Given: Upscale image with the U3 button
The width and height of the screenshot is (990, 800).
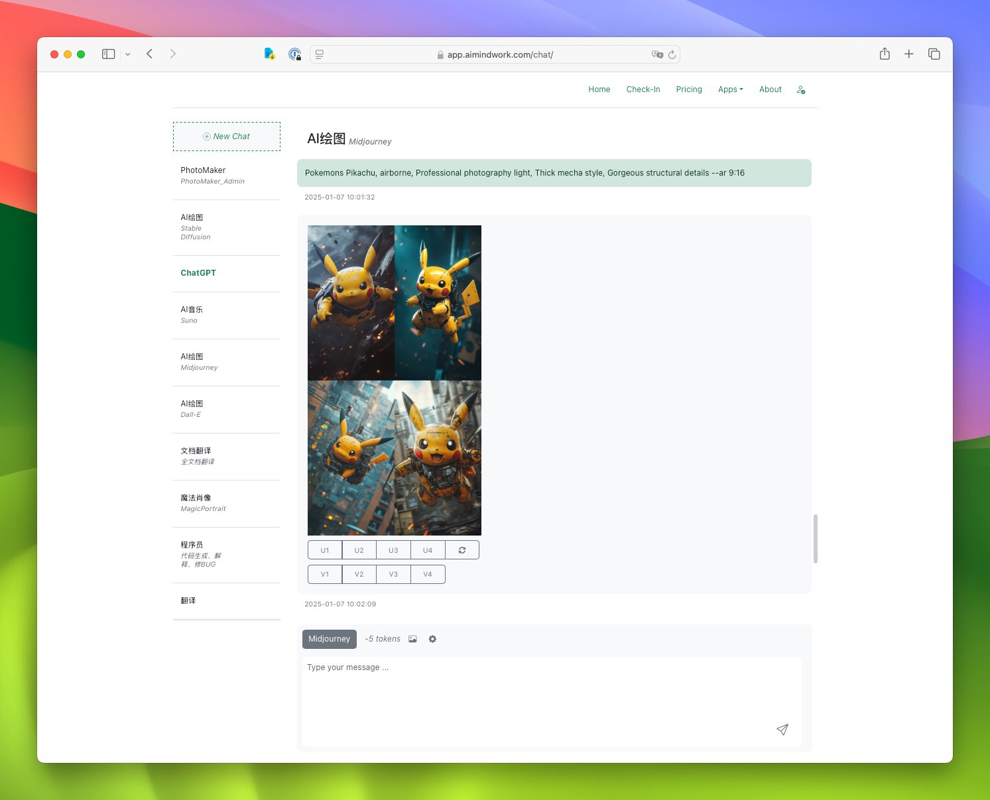Looking at the screenshot, I should (394, 550).
